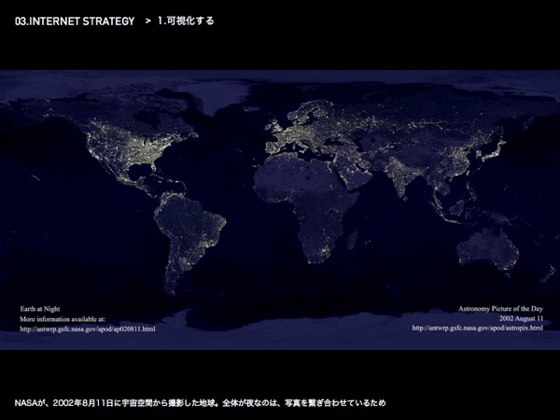560x420 pixels.
Task: Click 'Astronomy Picture of the Day' text
Action: (x=500, y=309)
